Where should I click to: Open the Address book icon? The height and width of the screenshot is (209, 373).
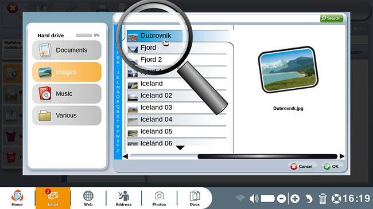[x=123, y=198]
